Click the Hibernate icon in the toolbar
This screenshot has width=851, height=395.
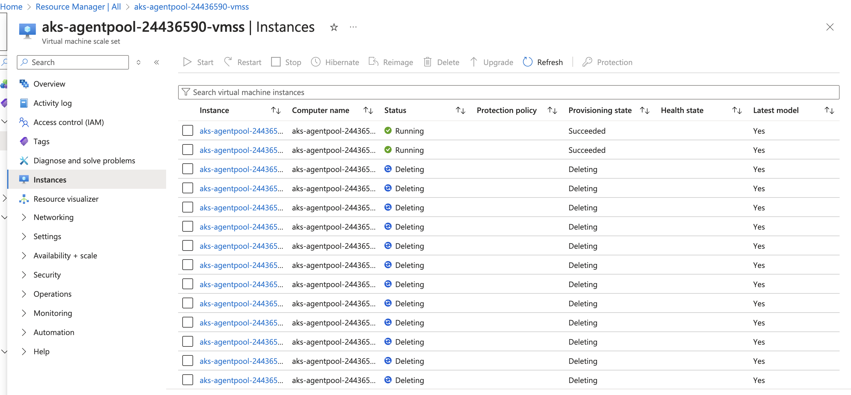(316, 62)
